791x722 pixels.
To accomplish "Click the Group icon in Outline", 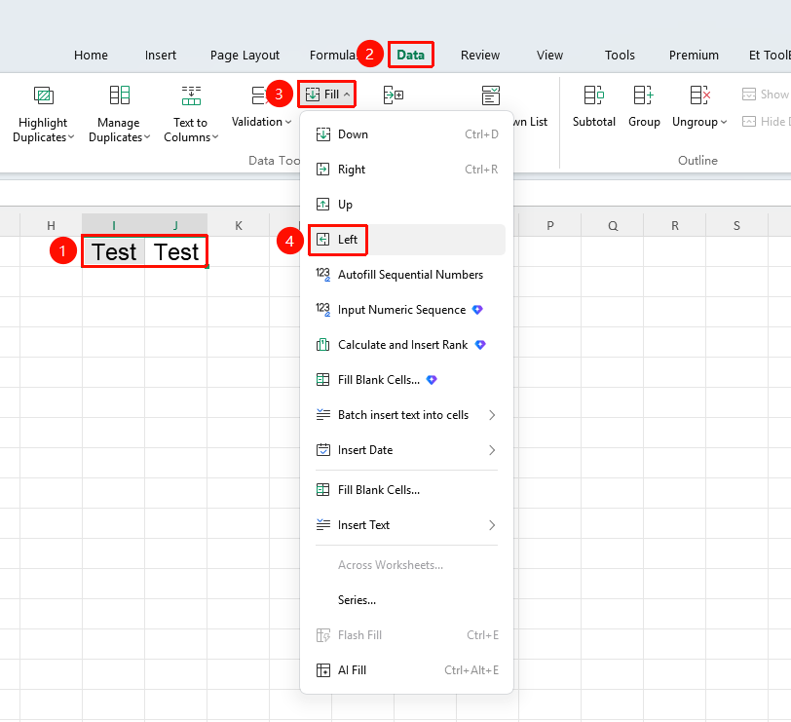I will (x=644, y=95).
